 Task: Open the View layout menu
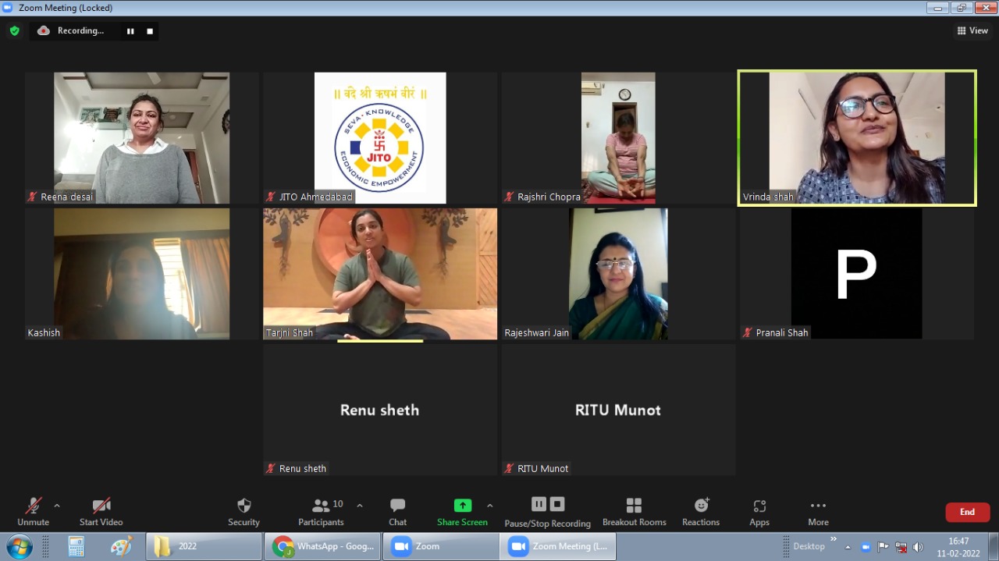972,30
